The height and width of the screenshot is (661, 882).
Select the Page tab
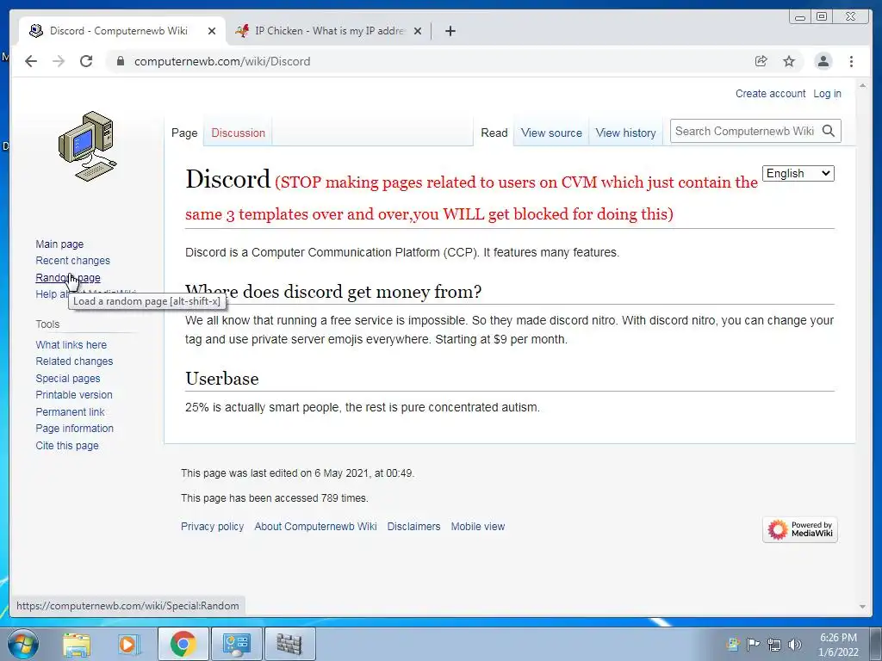click(184, 133)
